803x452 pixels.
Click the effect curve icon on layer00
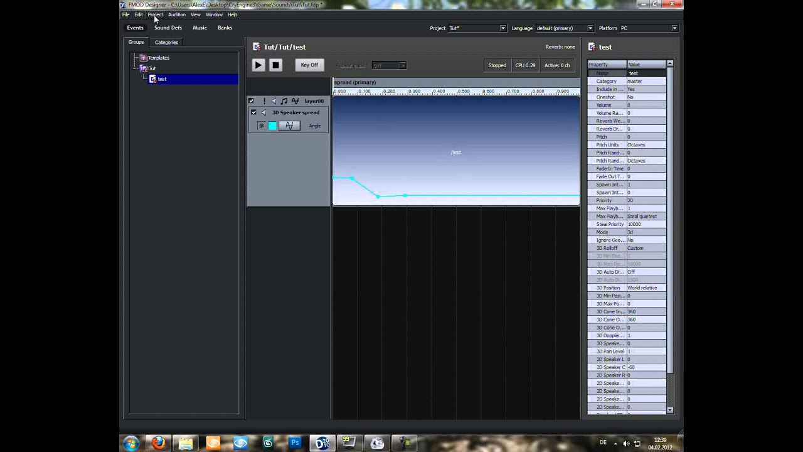tap(295, 100)
